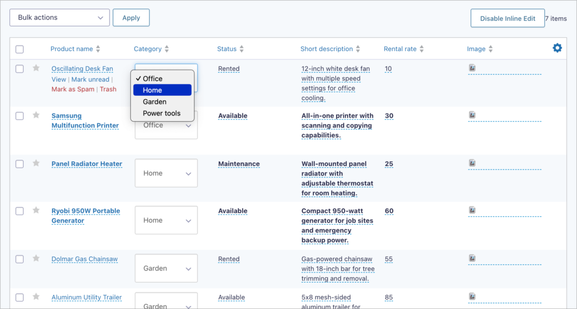The image size is (577, 309).
Task: Star the Oscillating Desk Fan row
Action: [36, 68]
